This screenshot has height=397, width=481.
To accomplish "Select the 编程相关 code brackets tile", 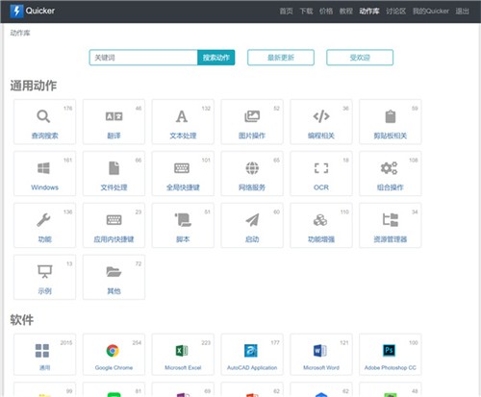I will 321,122.
